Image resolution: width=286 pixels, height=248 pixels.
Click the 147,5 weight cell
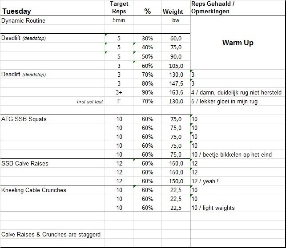(175, 83)
